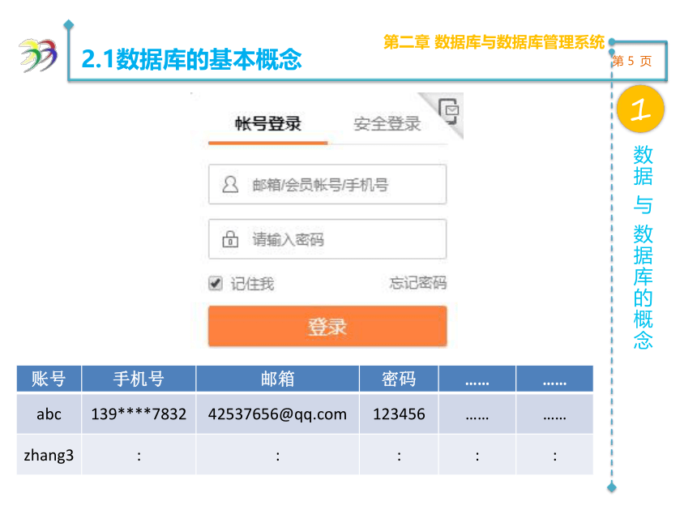
Task: Click the 139****7832 phone cell
Action: [x=139, y=414]
